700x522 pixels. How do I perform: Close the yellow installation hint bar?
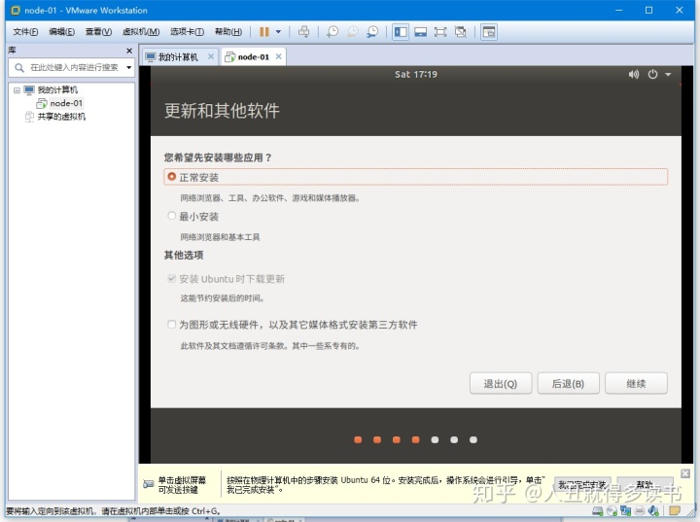pyautogui.click(x=685, y=473)
